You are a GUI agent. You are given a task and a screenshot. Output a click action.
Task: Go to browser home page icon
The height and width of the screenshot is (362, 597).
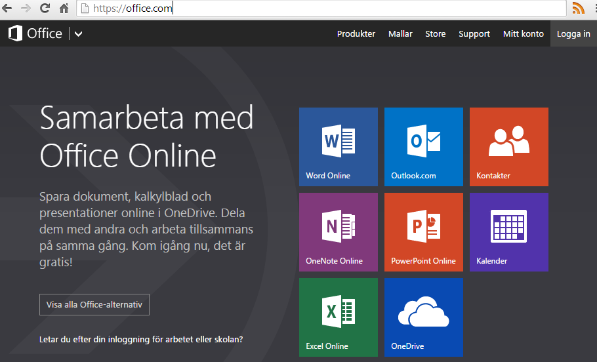[x=64, y=8]
